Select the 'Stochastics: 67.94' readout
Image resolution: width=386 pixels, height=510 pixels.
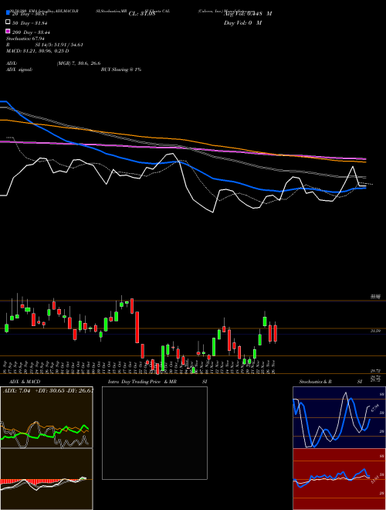(25, 39)
